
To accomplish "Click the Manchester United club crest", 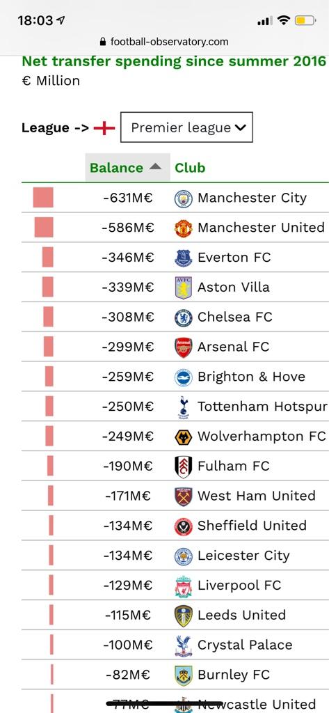I will tap(183, 228).
